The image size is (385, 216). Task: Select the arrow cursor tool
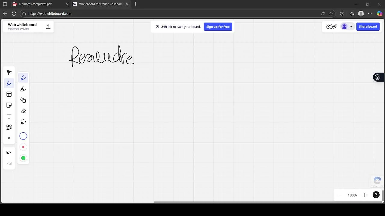pyautogui.click(x=9, y=72)
